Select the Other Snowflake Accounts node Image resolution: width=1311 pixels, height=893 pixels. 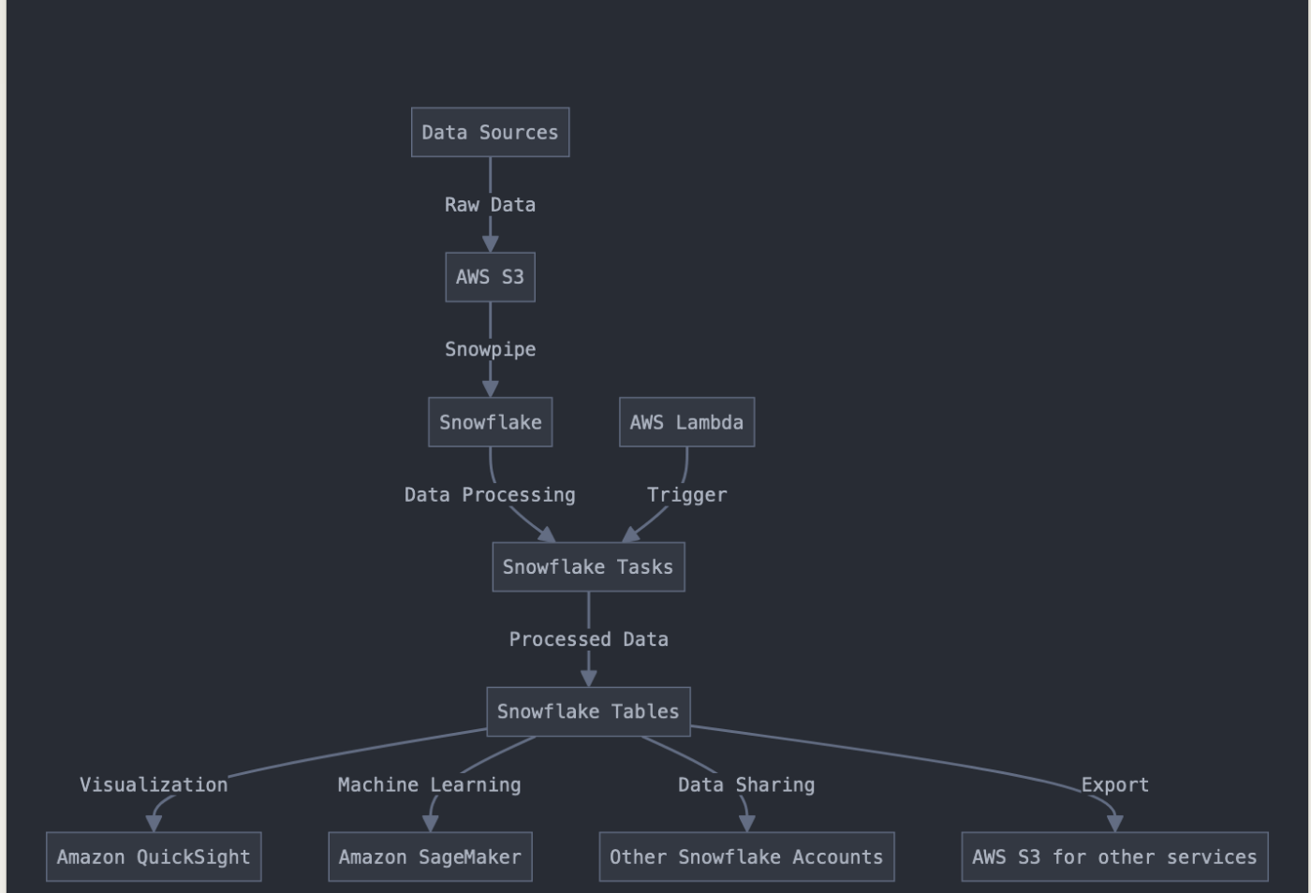pyautogui.click(x=746, y=856)
